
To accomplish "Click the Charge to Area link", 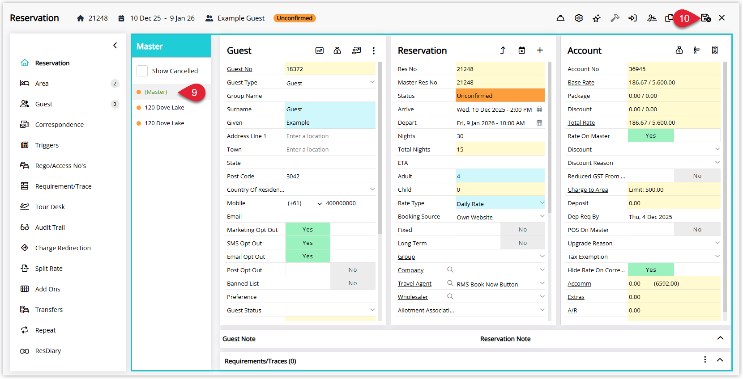I will (588, 190).
